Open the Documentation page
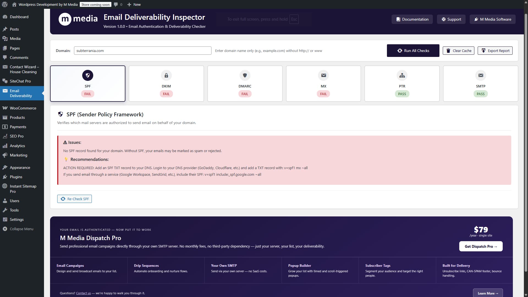 point(412,19)
